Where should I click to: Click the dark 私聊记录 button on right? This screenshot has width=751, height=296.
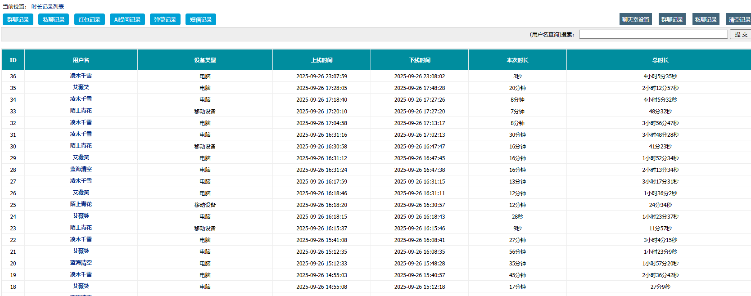706,19
